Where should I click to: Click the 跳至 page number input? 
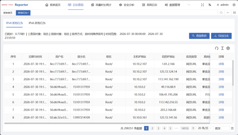coord(226,128)
